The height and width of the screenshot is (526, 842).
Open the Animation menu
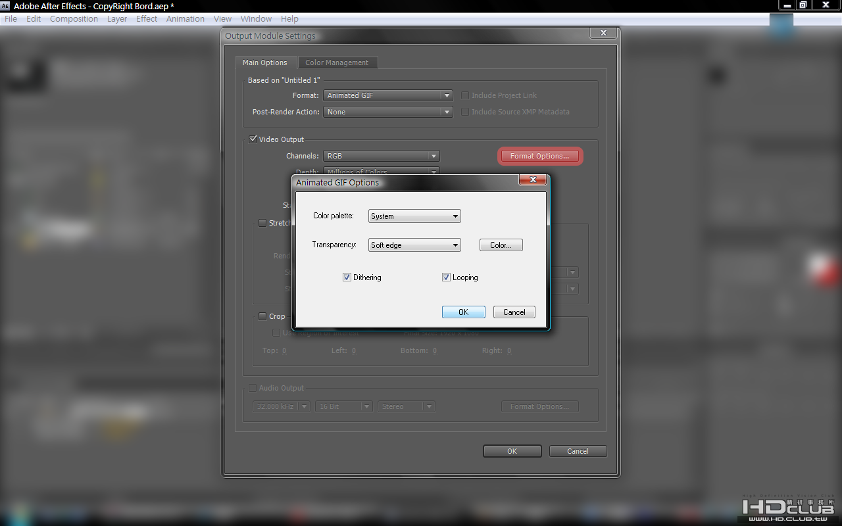tap(186, 18)
